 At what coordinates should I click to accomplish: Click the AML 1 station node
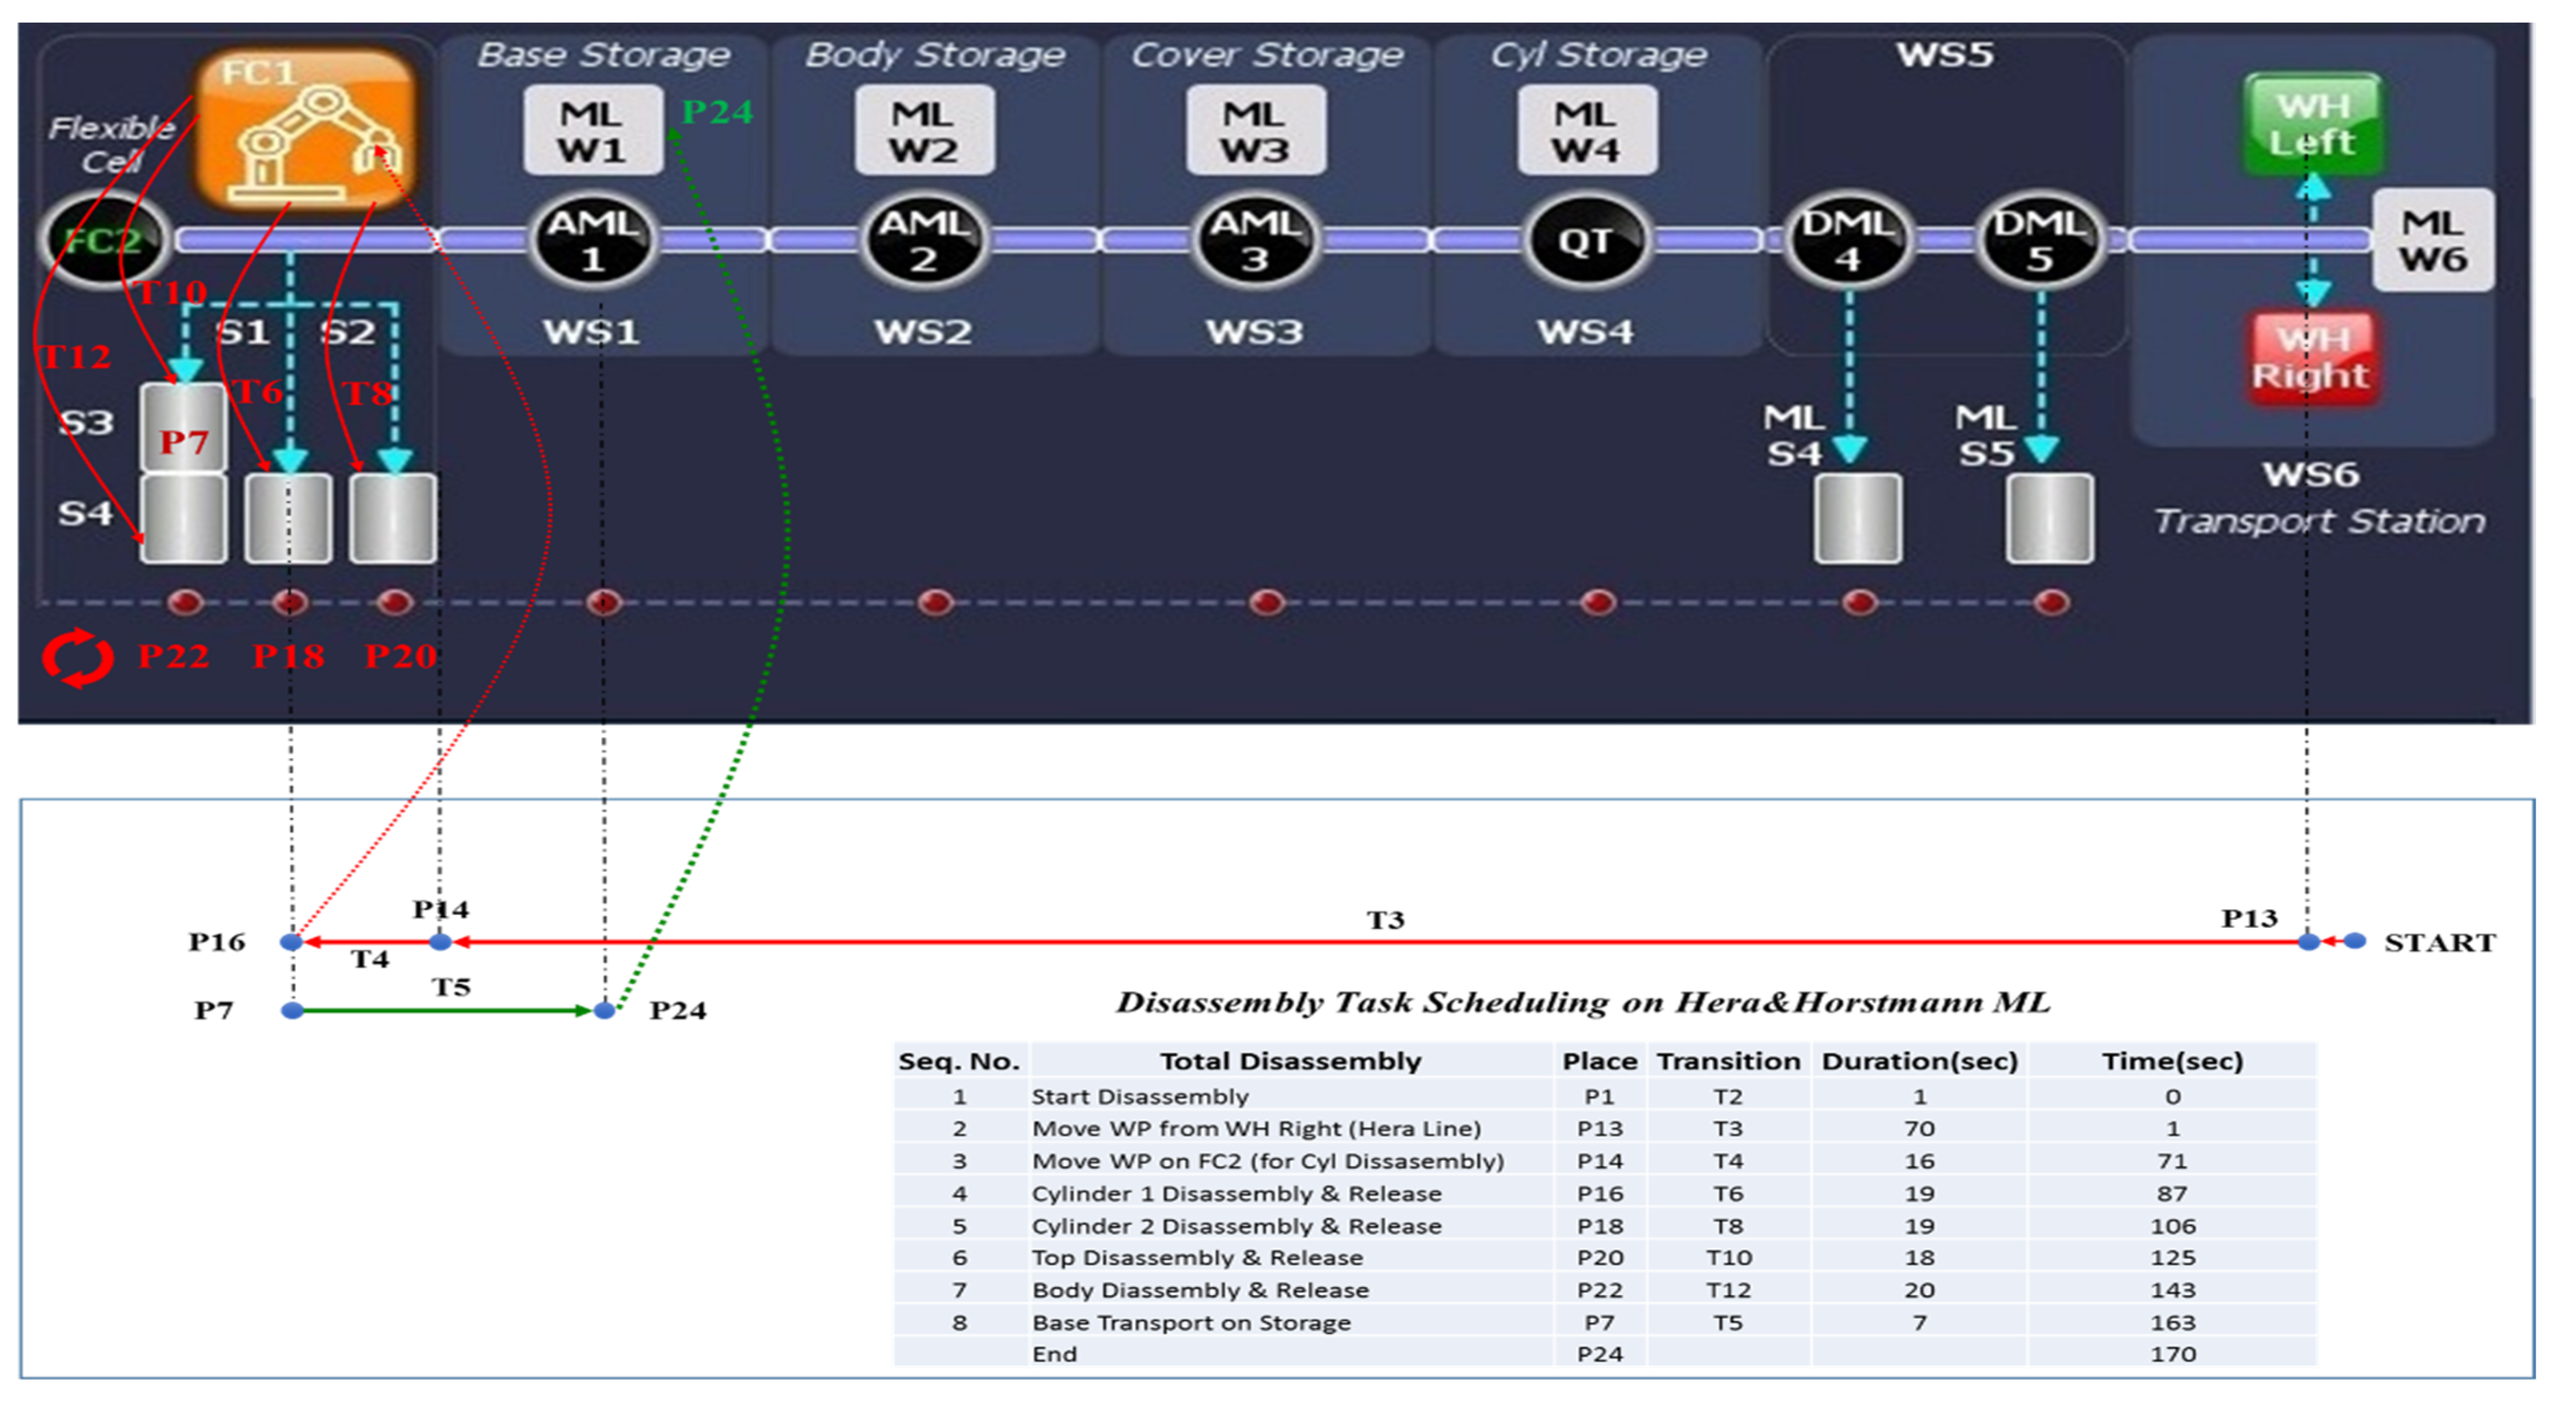[x=592, y=240]
